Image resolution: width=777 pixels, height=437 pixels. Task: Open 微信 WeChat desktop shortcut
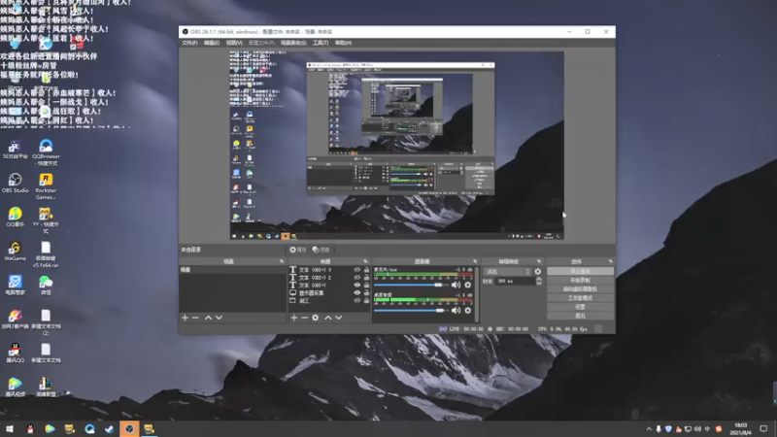[46, 286]
